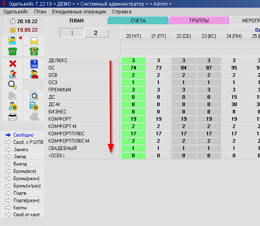Click the printer icon

coord(13,116)
